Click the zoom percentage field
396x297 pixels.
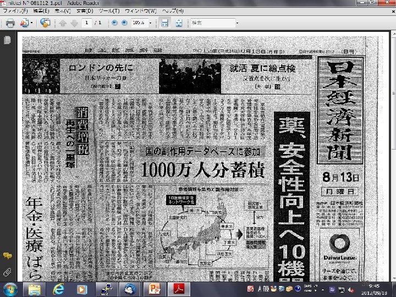point(139,23)
